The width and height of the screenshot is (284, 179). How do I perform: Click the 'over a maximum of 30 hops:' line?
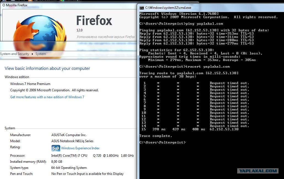pos(168,76)
